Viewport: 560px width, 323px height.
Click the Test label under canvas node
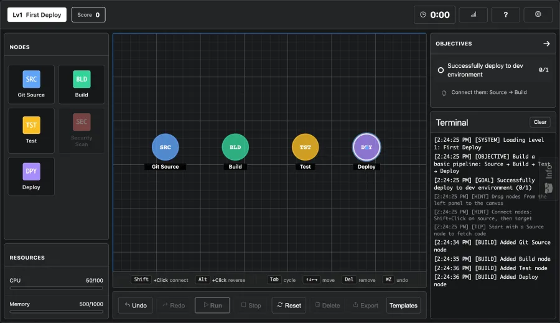coord(306,167)
